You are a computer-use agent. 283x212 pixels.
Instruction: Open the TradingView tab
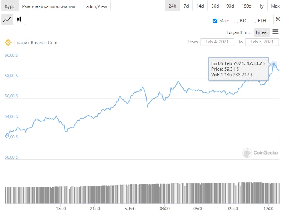(94, 6)
